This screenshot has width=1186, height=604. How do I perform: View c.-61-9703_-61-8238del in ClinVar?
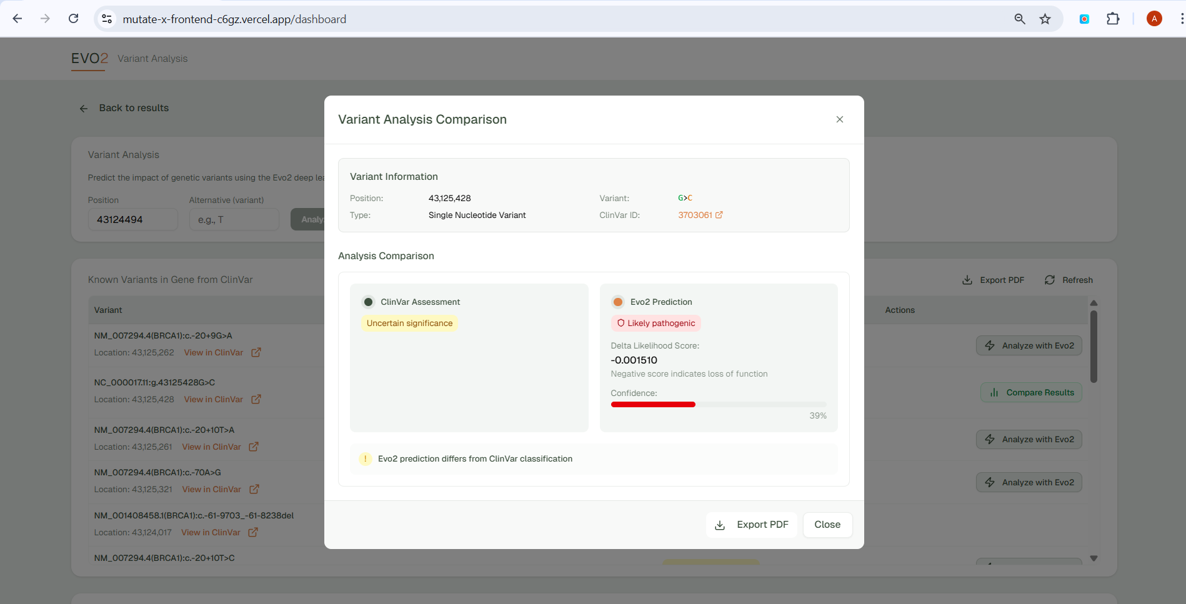(x=211, y=533)
